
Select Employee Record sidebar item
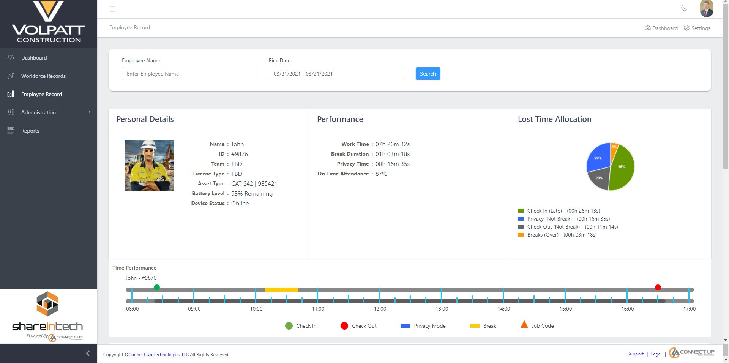pyautogui.click(x=49, y=94)
